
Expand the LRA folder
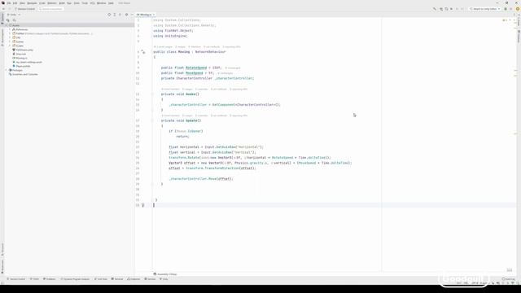tap(10, 37)
